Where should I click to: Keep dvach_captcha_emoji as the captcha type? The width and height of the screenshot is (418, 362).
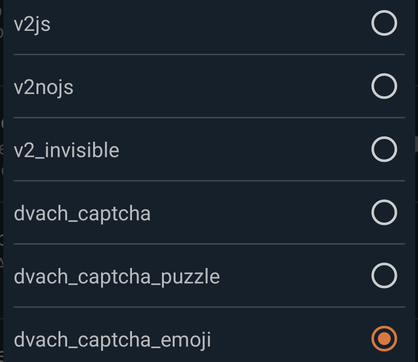[x=384, y=338]
